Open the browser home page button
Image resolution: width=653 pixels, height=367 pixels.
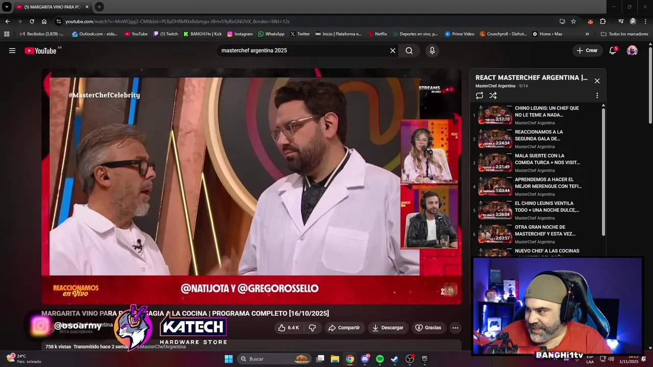tap(44, 21)
